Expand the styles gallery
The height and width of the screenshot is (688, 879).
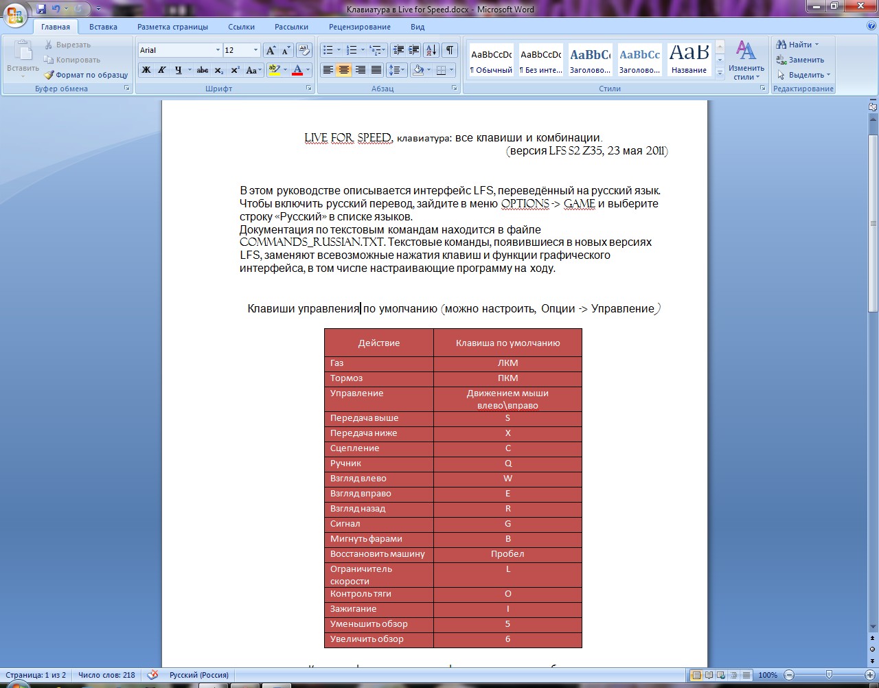[x=720, y=73]
